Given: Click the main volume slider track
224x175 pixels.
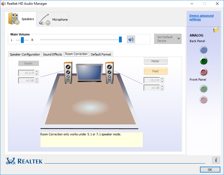Looking at the screenshot, I should click(81, 40).
